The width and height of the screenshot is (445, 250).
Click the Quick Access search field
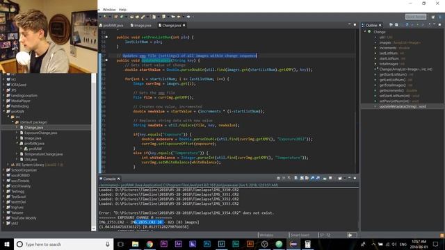pyautogui.click(x=416, y=17)
